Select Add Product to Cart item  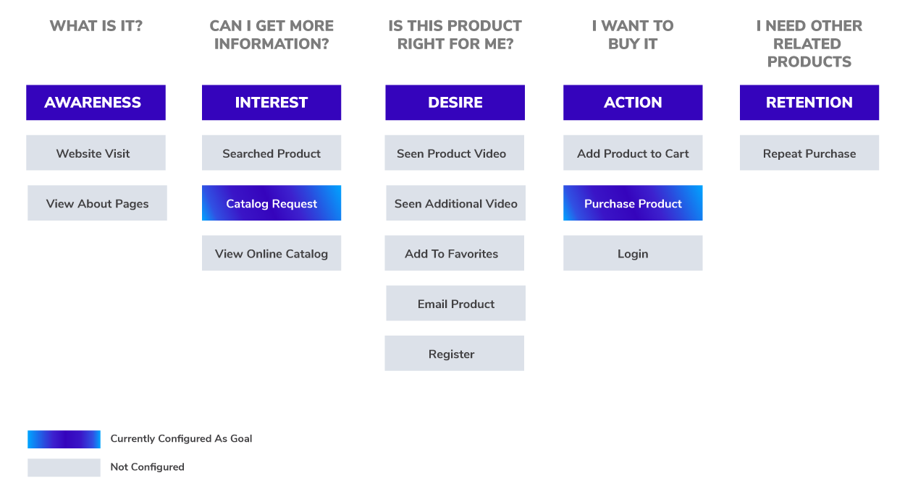633,153
